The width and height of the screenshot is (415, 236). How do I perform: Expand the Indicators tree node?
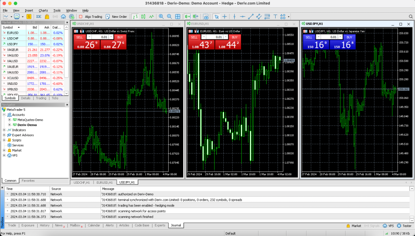point(4,130)
